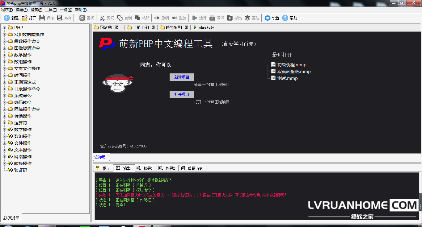Open the 工具(T) menu
This screenshot has height=227, width=422.
click(x=51, y=10)
